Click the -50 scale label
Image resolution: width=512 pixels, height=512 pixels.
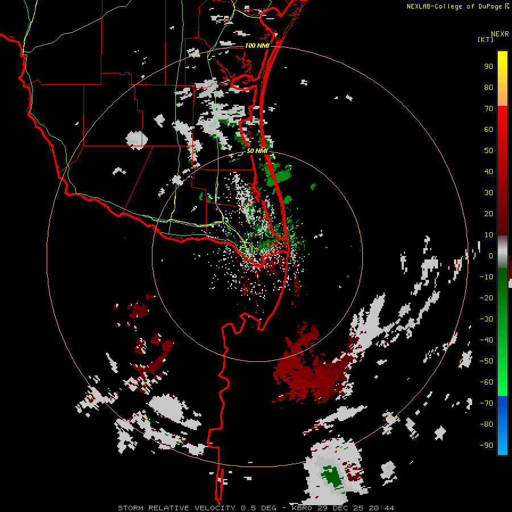(486, 361)
